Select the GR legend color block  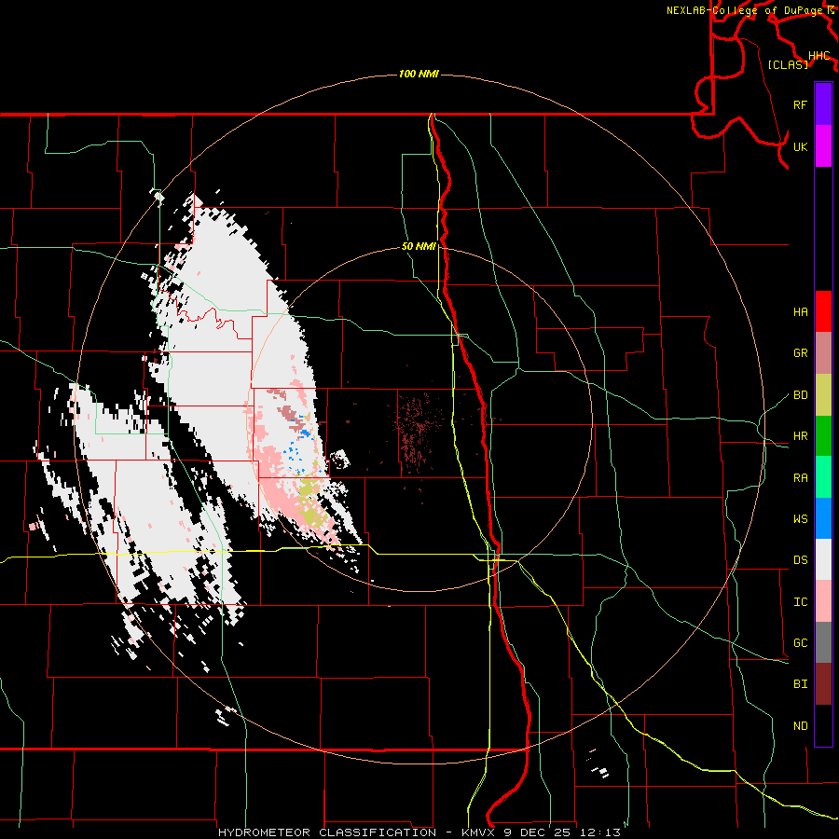(x=823, y=353)
